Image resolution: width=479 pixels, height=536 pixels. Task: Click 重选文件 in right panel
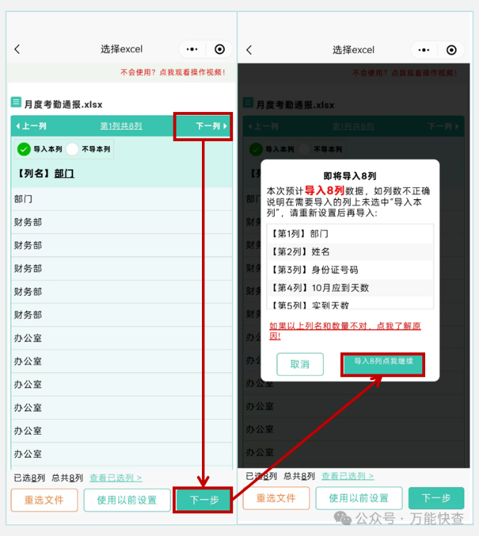[x=276, y=498]
